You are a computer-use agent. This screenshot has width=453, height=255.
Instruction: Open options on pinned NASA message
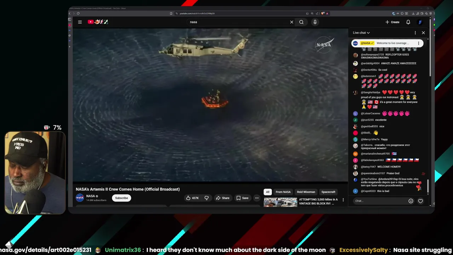[x=418, y=43]
